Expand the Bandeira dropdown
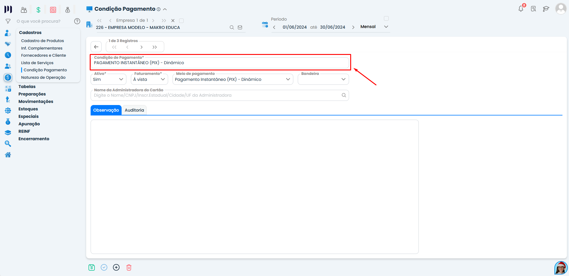 [323, 79]
